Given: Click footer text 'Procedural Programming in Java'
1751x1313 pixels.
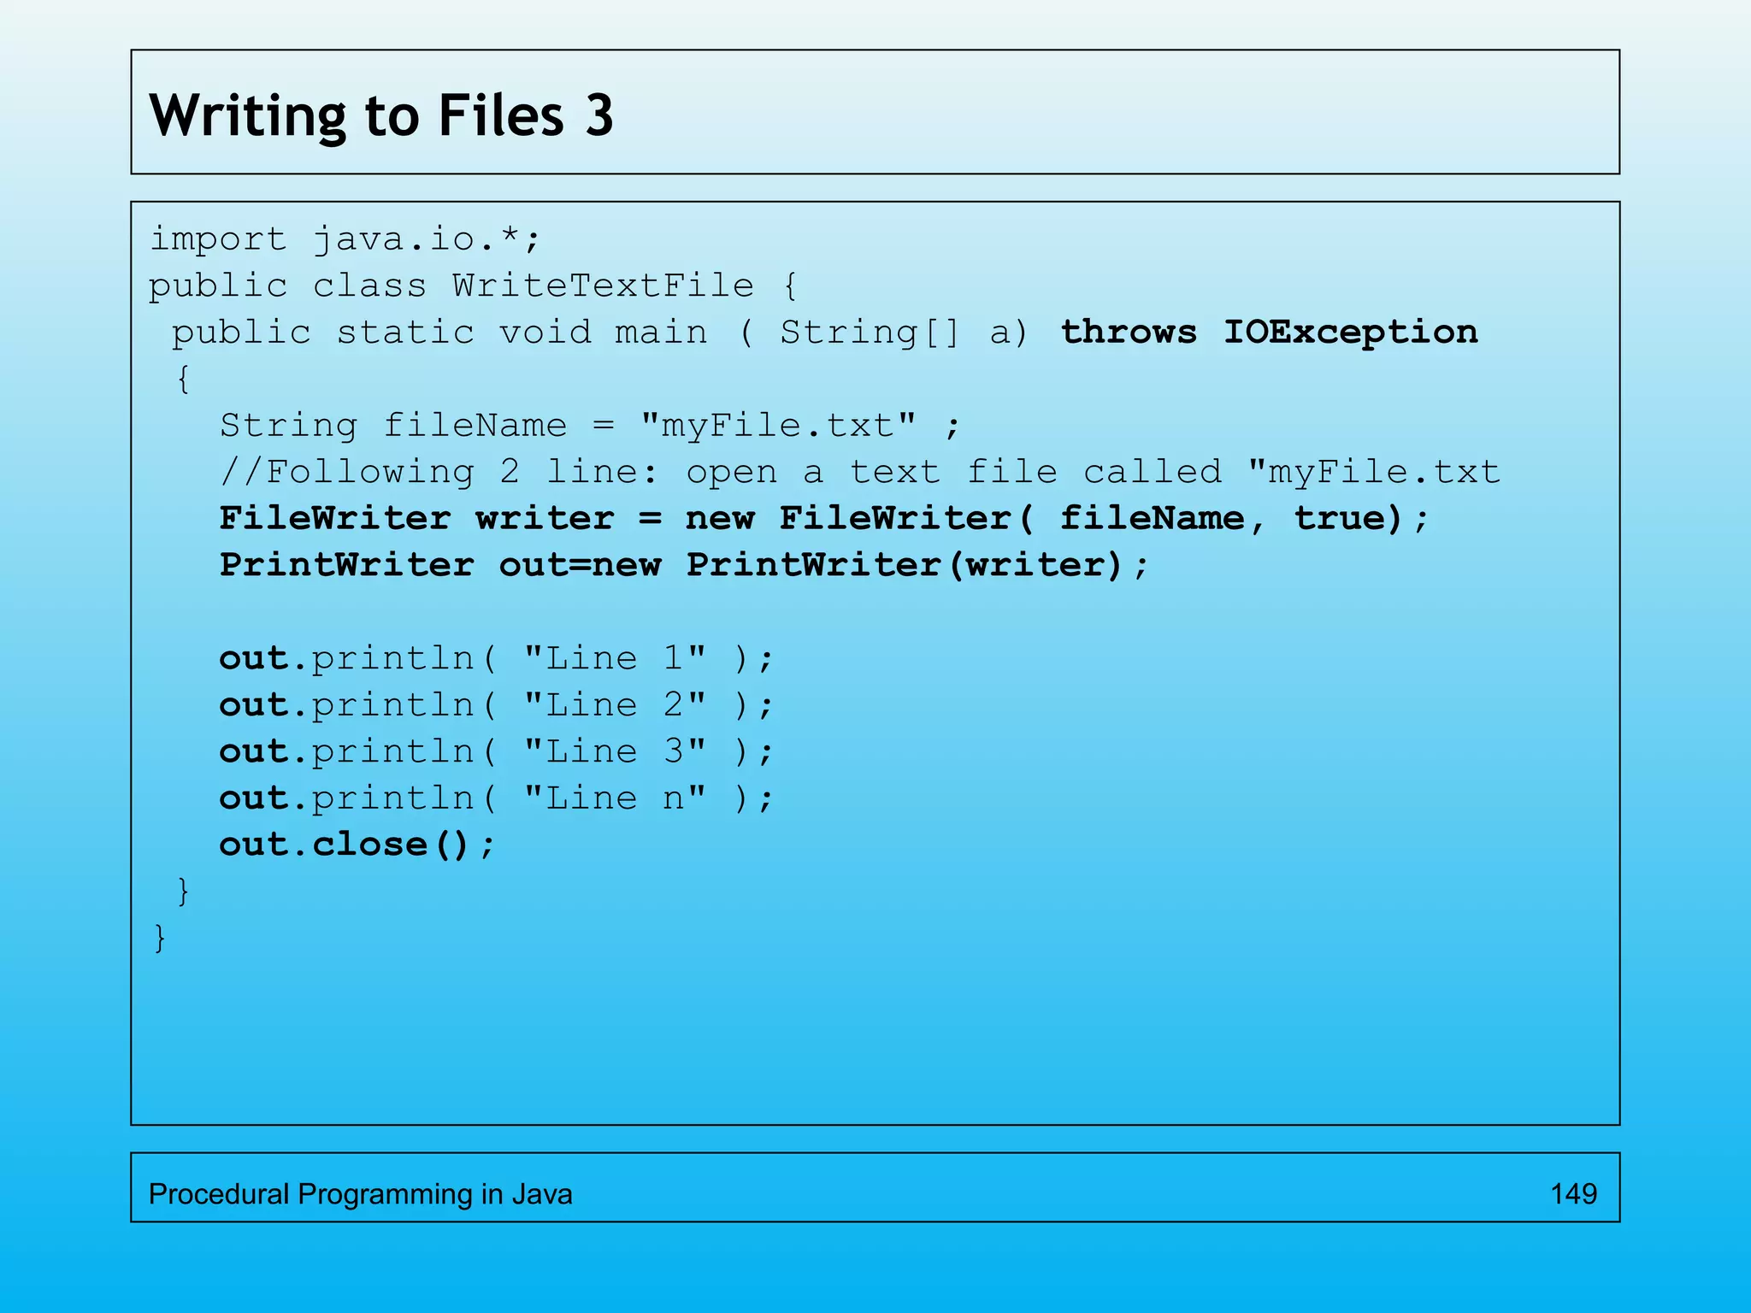Looking at the screenshot, I should click(360, 1194).
